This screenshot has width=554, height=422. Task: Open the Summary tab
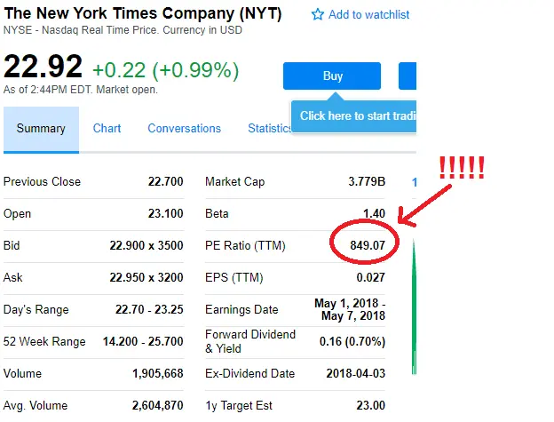pyautogui.click(x=41, y=129)
